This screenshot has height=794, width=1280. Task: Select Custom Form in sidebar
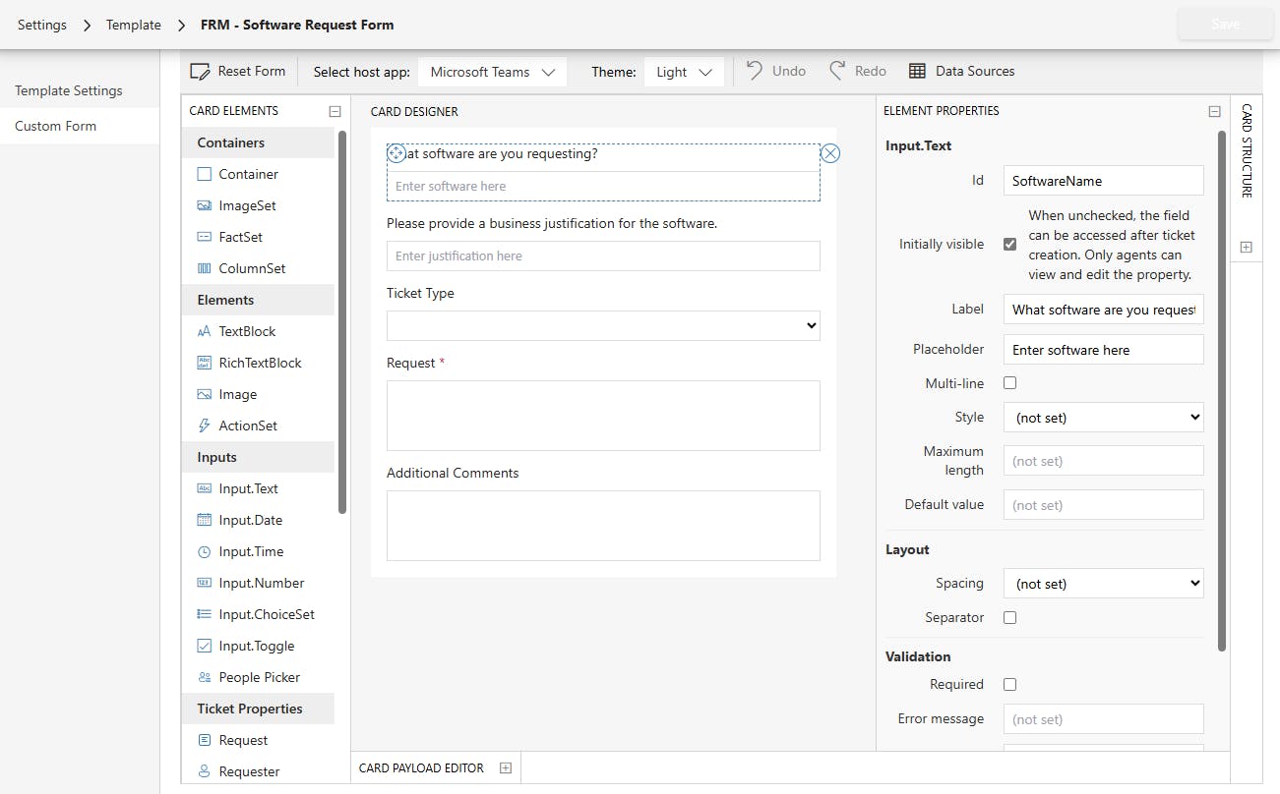(x=55, y=126)
